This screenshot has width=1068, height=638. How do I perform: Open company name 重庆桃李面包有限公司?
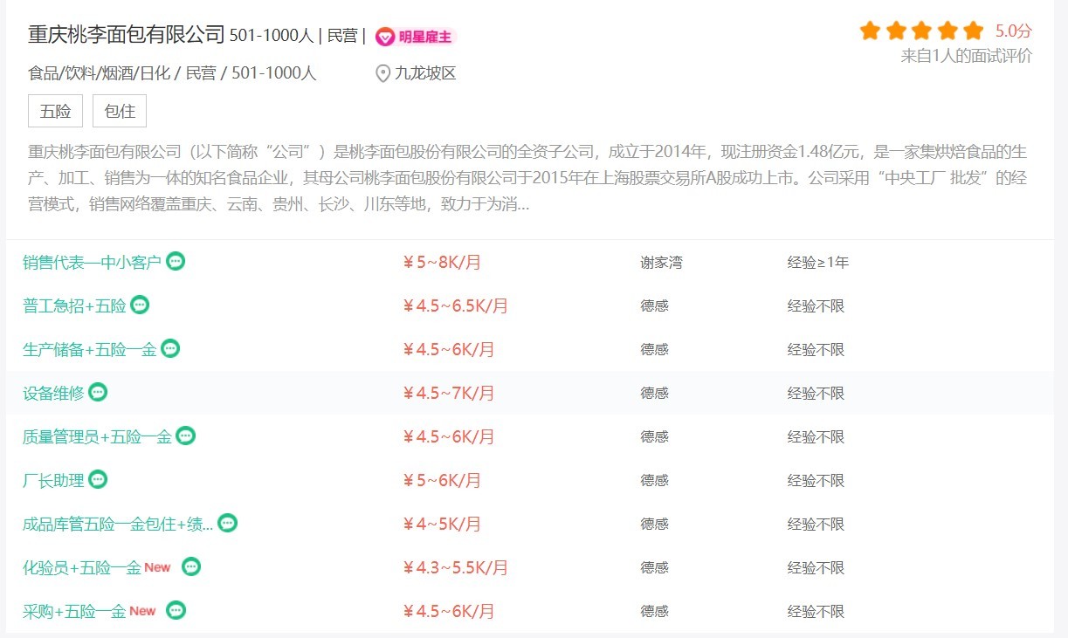(x=127, y=36)
